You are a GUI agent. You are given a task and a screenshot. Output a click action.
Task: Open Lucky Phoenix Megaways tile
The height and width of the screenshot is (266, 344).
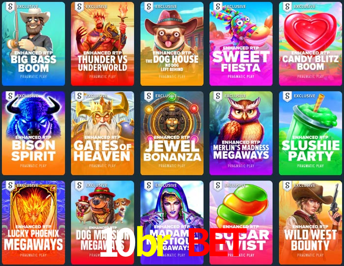tap(33, 223)
